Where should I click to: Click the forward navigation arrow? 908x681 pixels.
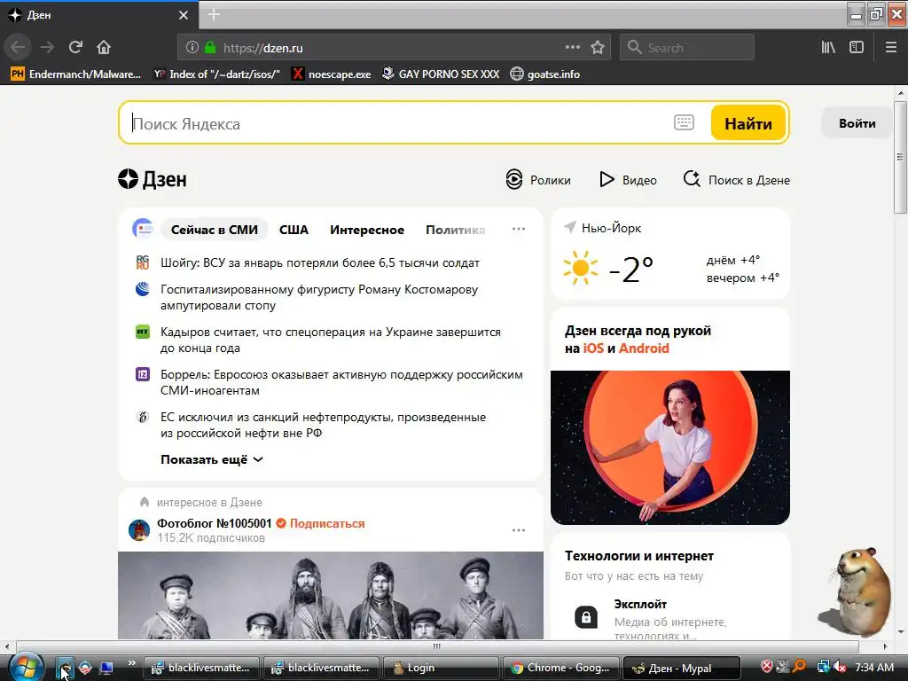tap(47, 48)
